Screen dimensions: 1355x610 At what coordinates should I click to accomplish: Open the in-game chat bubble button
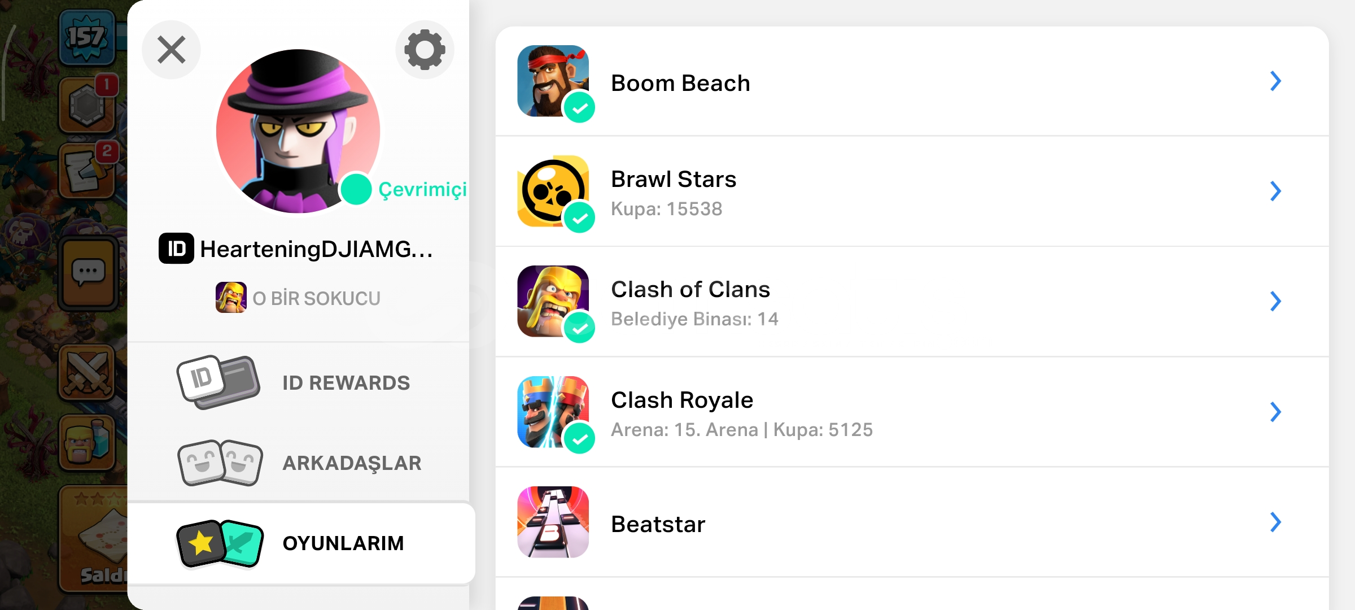click(x=88, y=274)
